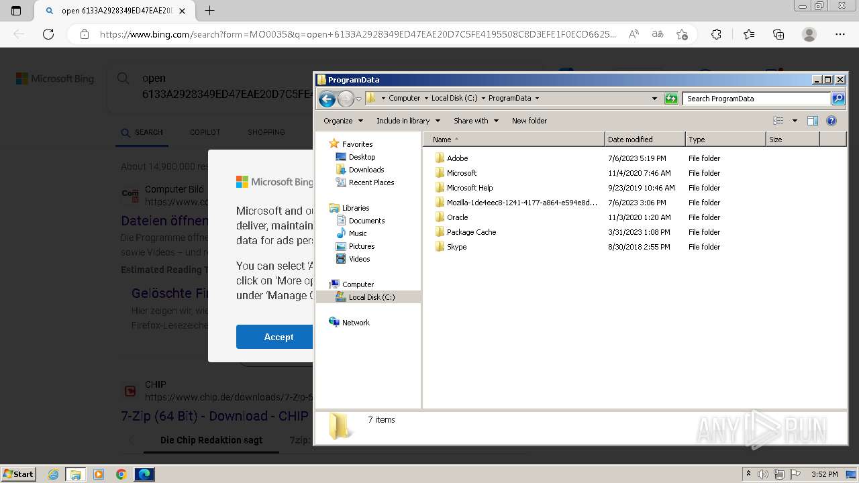The width and height of the screenshot is (859, 483).
Task: Click Computer in the navigation pane
Action: point(358,284)
